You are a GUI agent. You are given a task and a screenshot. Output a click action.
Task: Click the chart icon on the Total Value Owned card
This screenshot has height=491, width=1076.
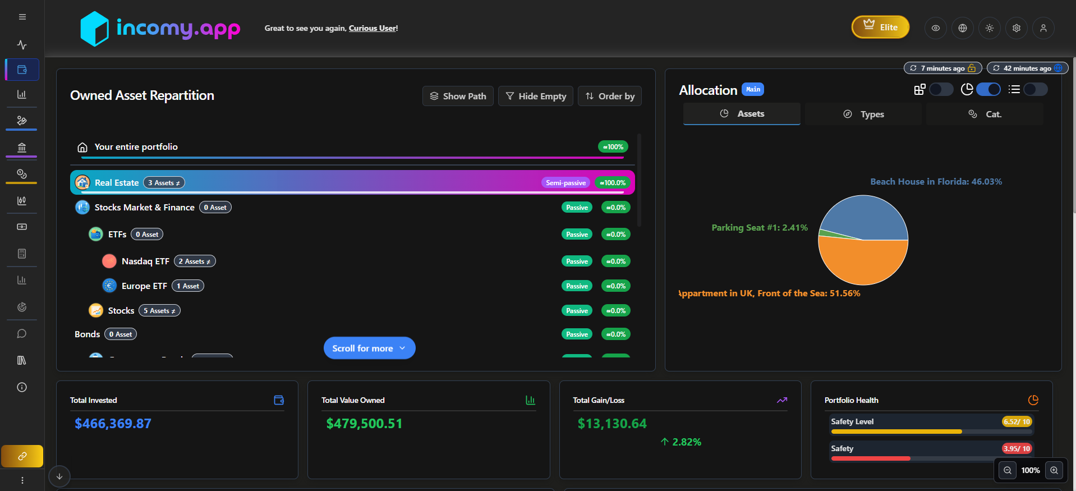click(530, 400)
